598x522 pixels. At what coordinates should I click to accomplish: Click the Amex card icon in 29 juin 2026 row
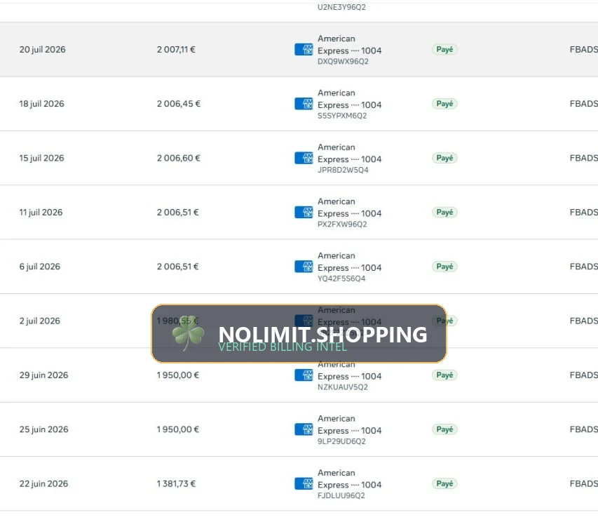[x=304, y=375]
